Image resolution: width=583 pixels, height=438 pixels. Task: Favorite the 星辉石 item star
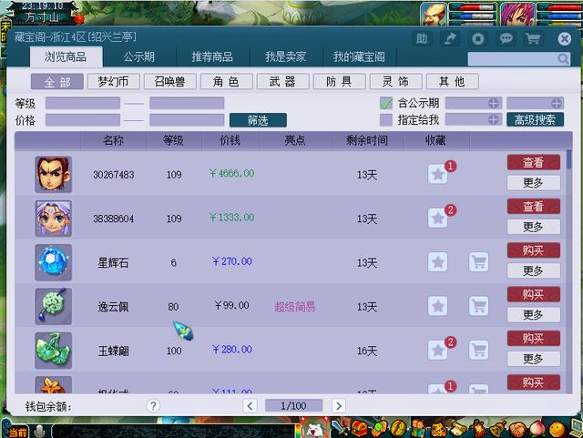click(437, 262)
